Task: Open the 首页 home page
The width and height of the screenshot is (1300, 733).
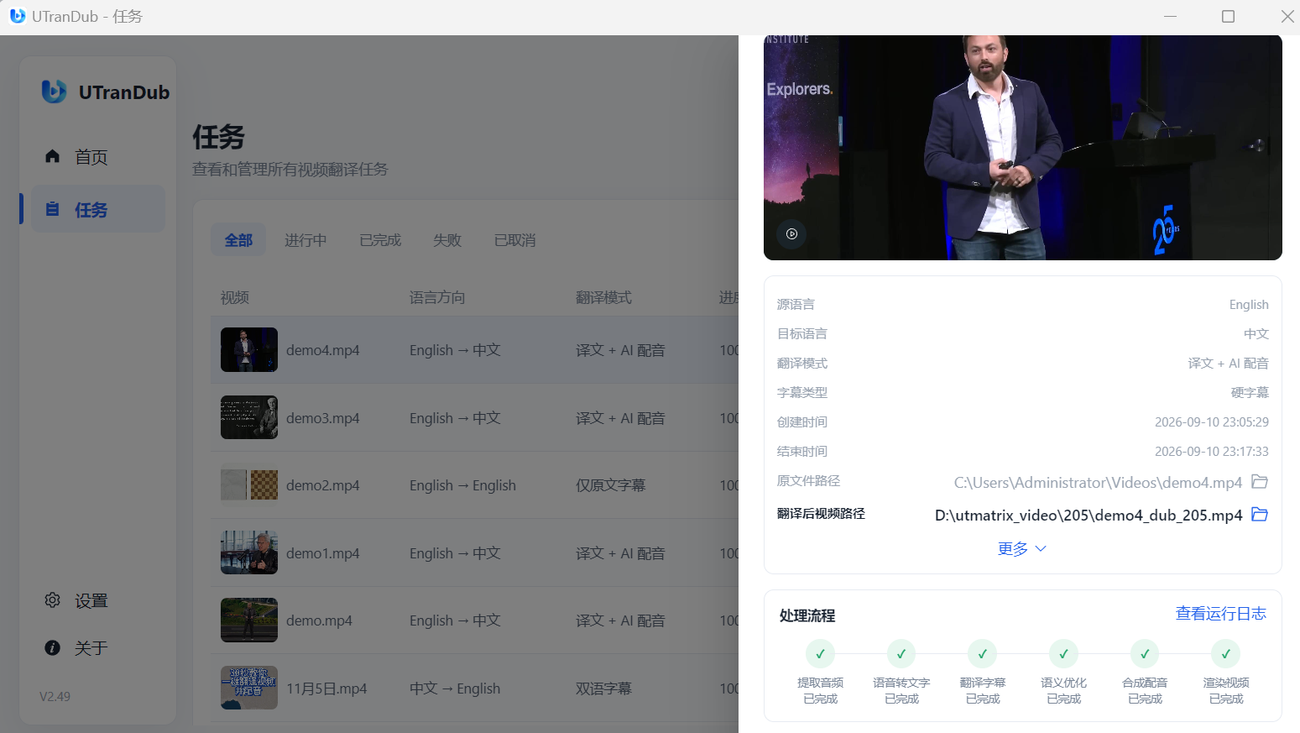Action: pos(98,157)
